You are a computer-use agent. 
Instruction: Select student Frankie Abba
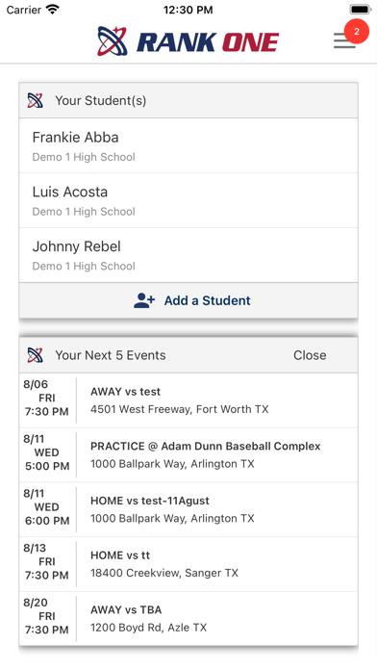click(188, 145)
